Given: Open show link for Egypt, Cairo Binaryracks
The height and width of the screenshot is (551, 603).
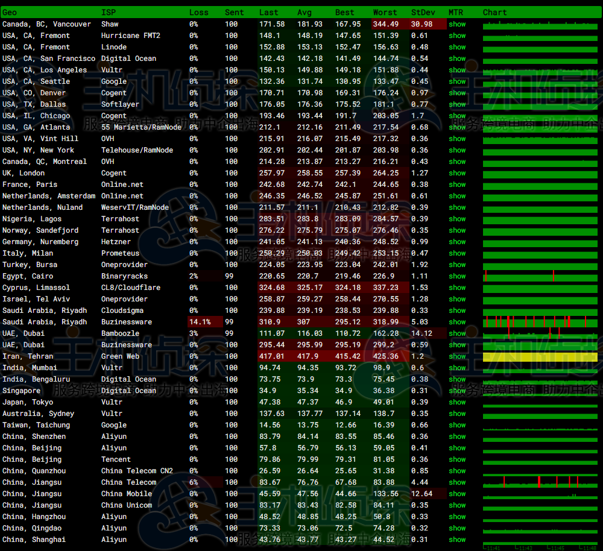Looking at the screenshot, I should (x=457, y=276).
